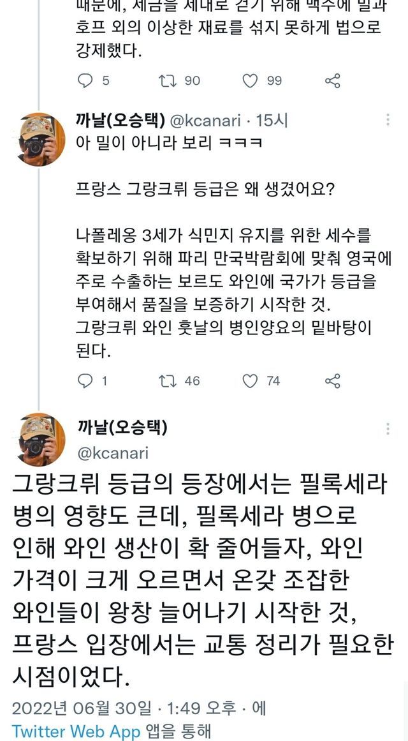Viewport: 408px width, 741px height.
Task: Open the profile photo on the bottom main tweet
Action: pyautogui.click(x=40, y=438)
